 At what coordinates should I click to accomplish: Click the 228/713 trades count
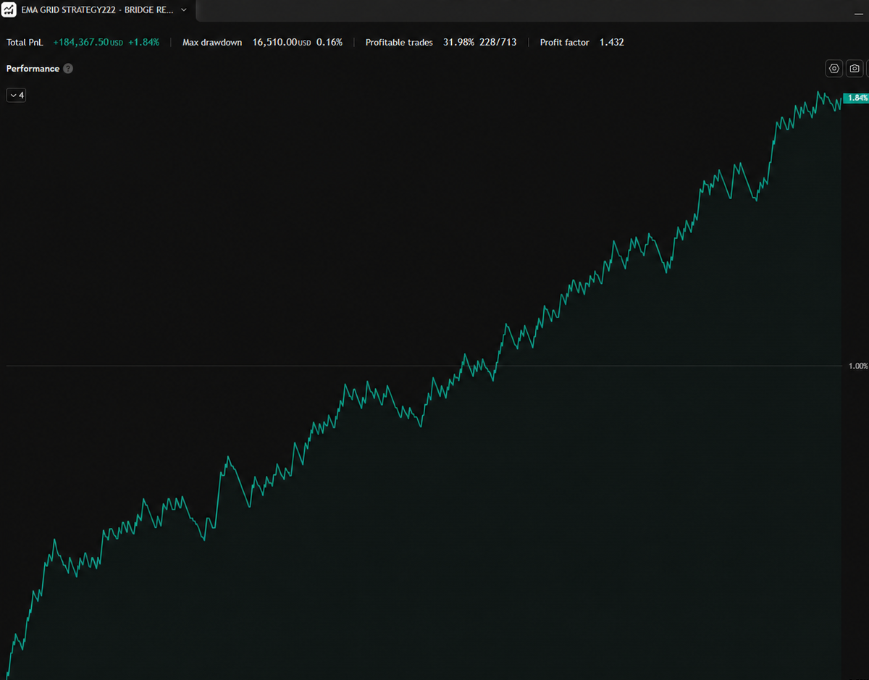pyautogui.click(x=498, y=42)
